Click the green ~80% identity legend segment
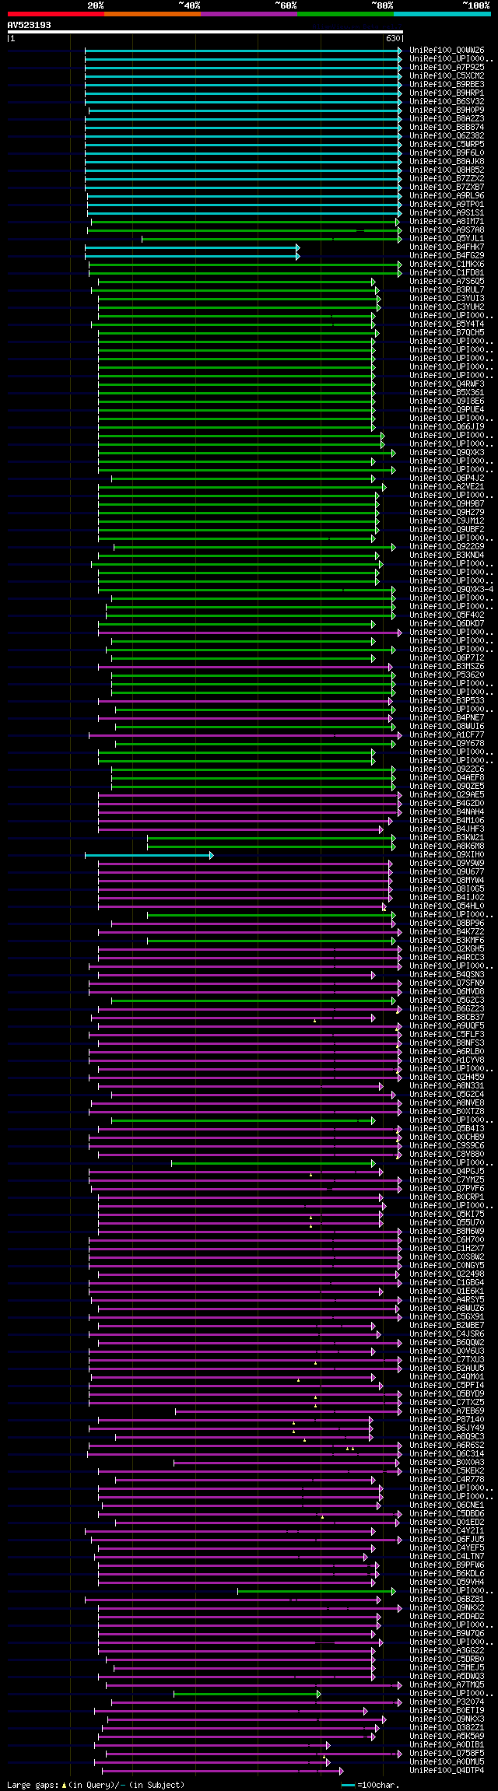The width and height of the screenshot is (498, 1791). 345,14
